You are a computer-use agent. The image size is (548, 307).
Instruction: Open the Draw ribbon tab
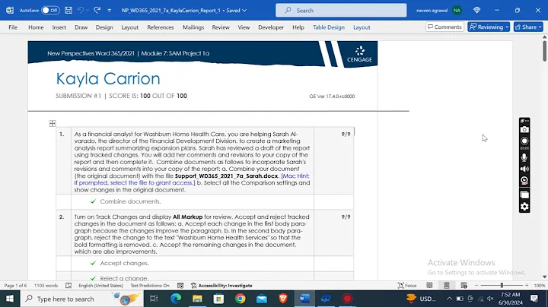(81, 27)
